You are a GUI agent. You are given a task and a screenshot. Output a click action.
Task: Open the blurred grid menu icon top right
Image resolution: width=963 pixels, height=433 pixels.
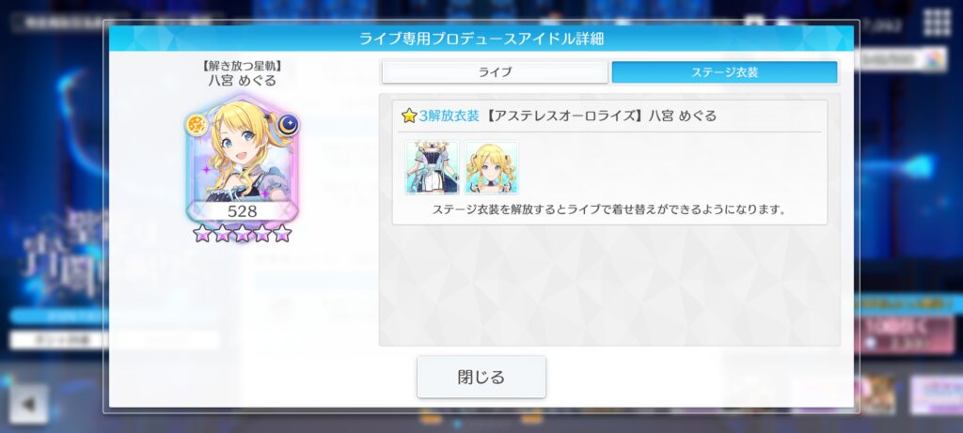(938, 23)
